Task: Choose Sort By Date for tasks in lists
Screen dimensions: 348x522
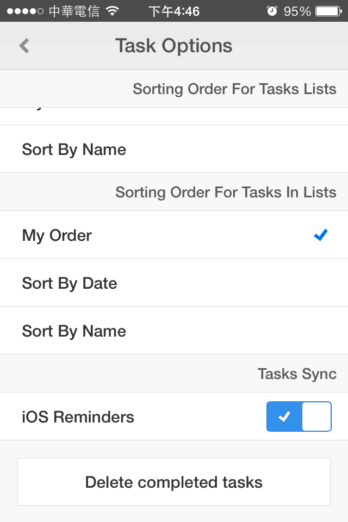Action: (70, 283)
